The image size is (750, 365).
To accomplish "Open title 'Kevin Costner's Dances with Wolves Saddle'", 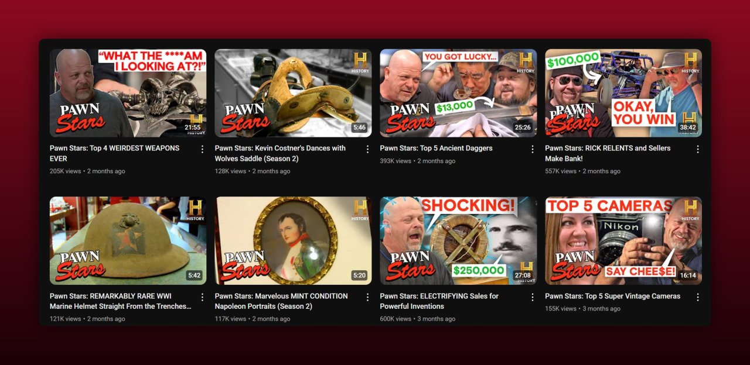I will pyautogui.click(x=280, y=153).
